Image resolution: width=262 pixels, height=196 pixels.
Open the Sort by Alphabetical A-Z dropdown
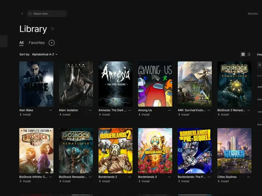[x=45, y=54]
